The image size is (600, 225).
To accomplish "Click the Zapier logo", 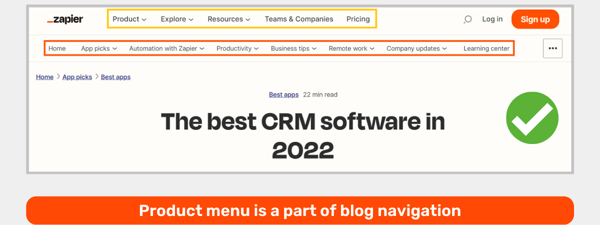I will point(65,19).
